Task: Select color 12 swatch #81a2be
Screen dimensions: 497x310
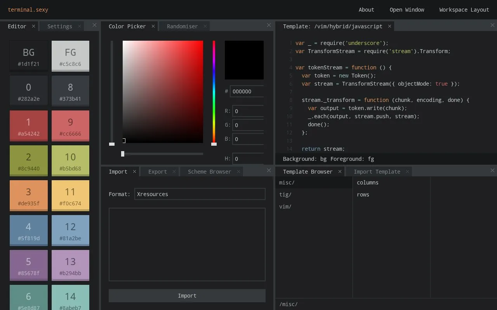Action: coord(70,230)
